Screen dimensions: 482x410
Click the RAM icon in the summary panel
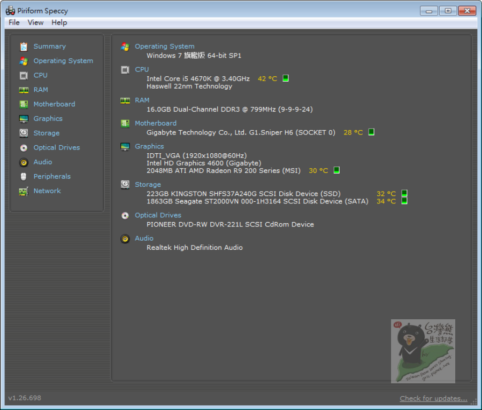coord(125,100)
